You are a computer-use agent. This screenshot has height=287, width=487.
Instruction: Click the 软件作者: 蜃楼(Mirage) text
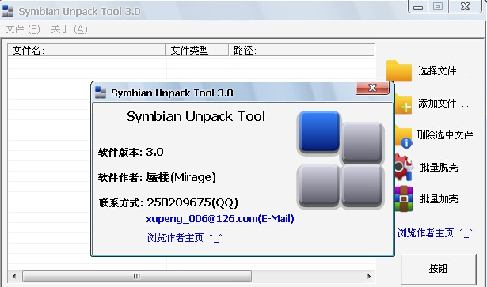[x=157, y=177]
